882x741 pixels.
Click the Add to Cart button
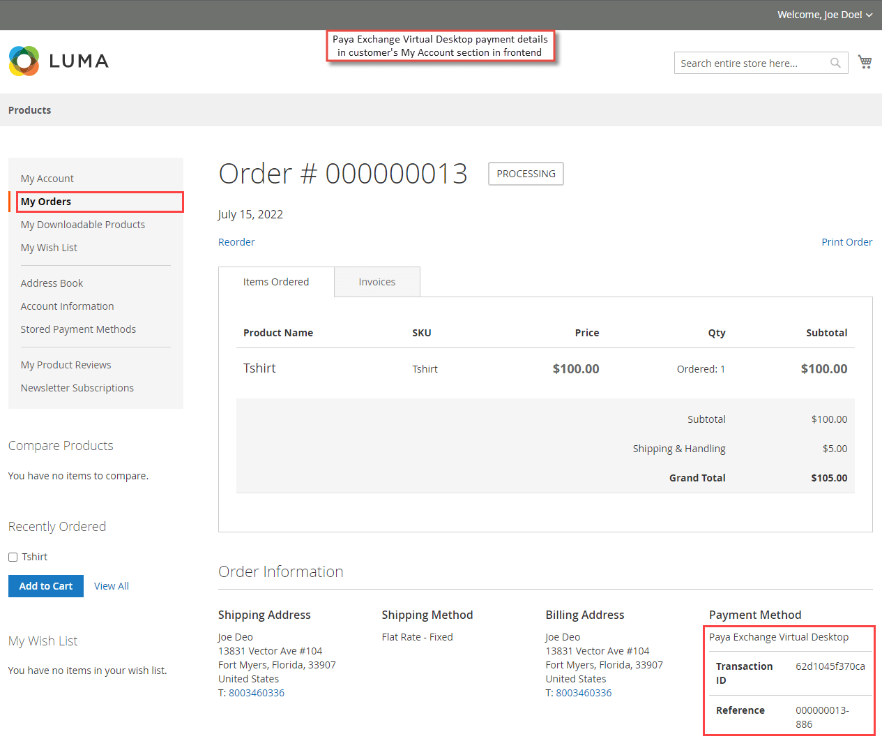tap(46, 586)
